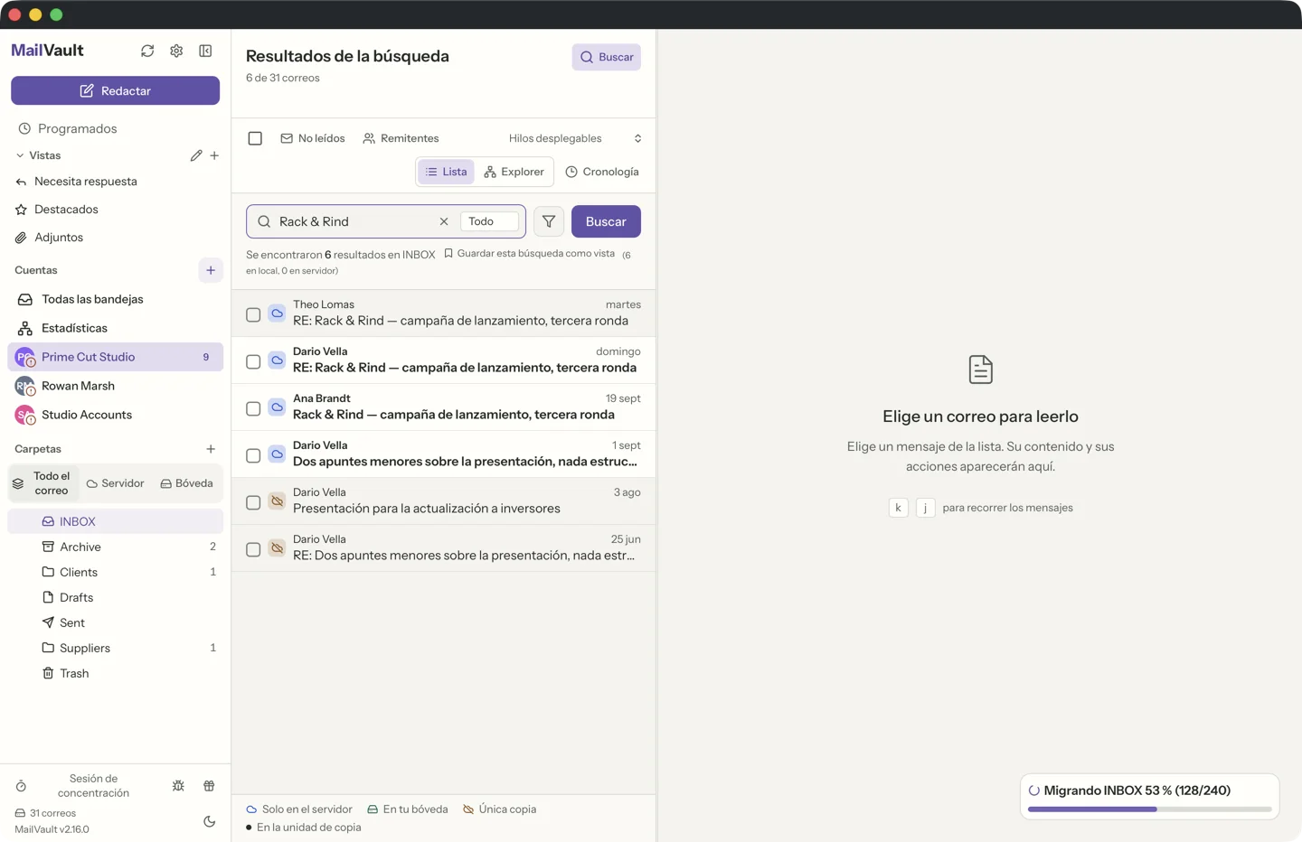Click the purple Buscar button beside filter
This screenshot has height=842, width=1302.
tap(606, 221)
